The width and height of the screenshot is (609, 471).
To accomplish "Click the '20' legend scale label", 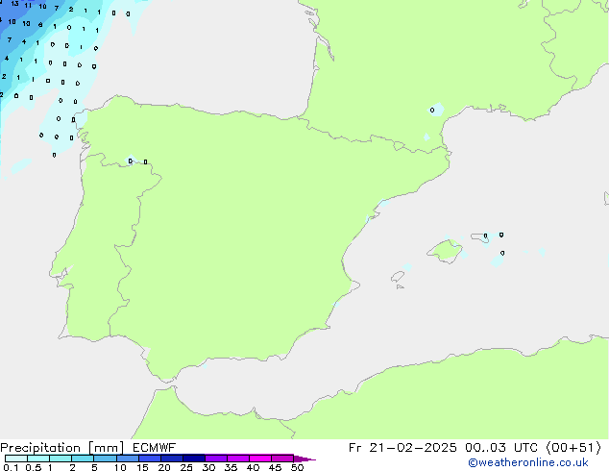I will click(x=164, y=467).
